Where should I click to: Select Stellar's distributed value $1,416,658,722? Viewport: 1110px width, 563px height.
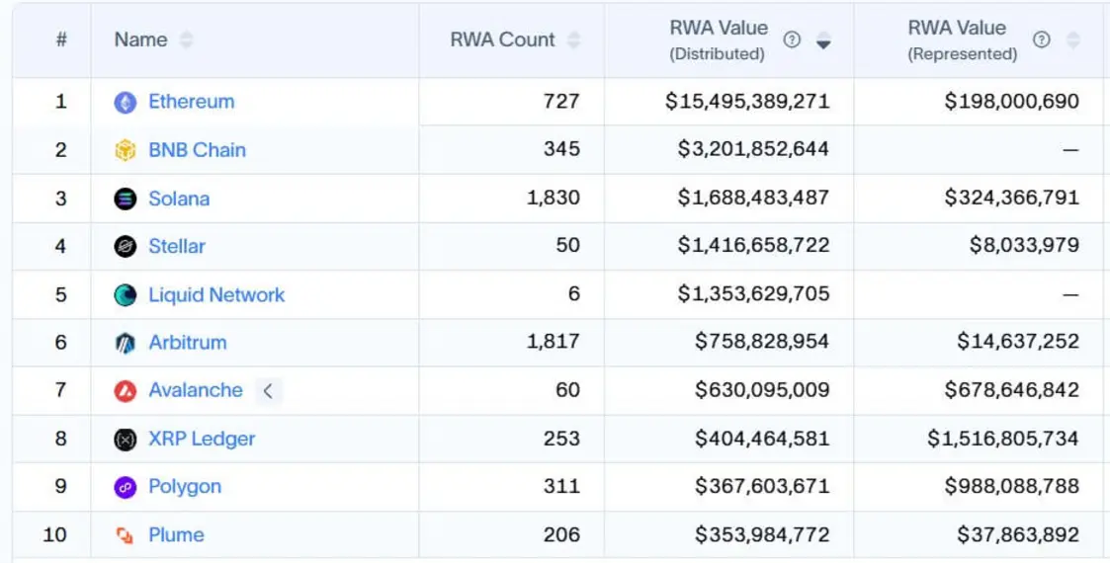(753, 245)
